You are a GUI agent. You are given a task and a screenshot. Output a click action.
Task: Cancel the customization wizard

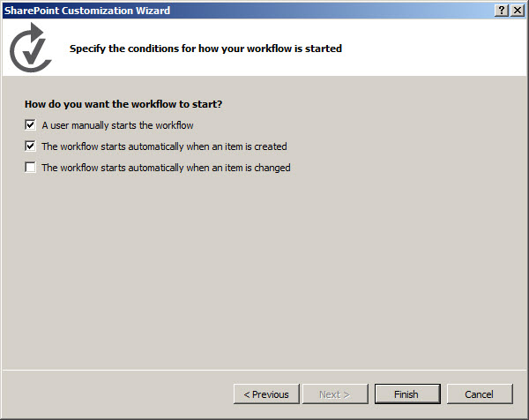pyautogui.click(x=480, y=394)
